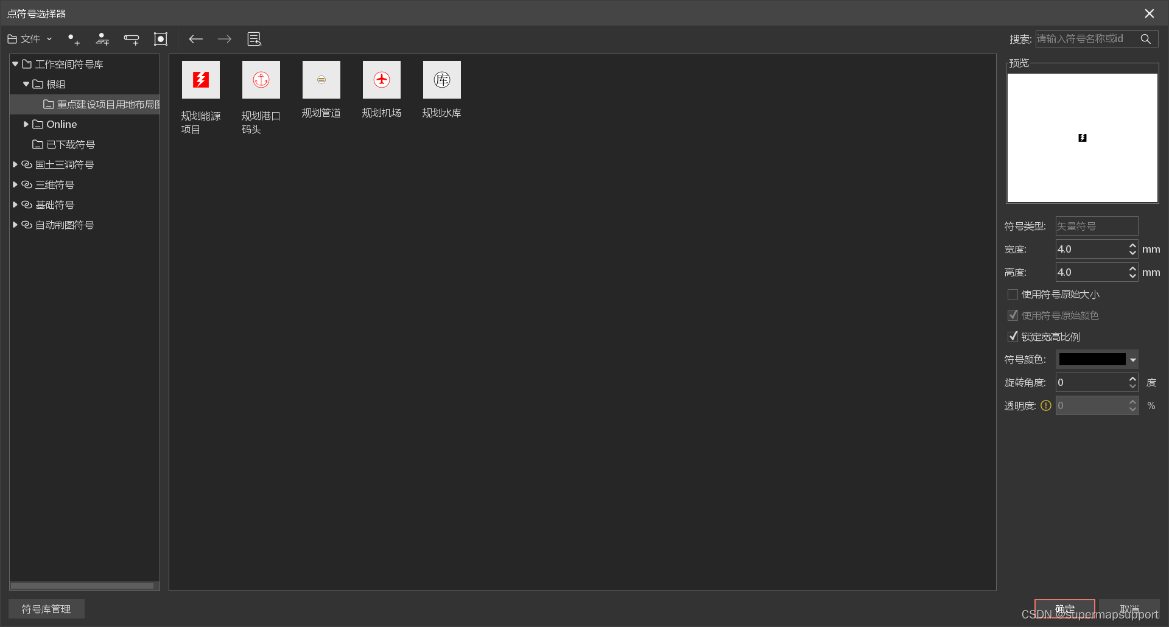Click the 符号库管理 button
Viewport: 1169px width, 627px height.
tap(46, 609)
